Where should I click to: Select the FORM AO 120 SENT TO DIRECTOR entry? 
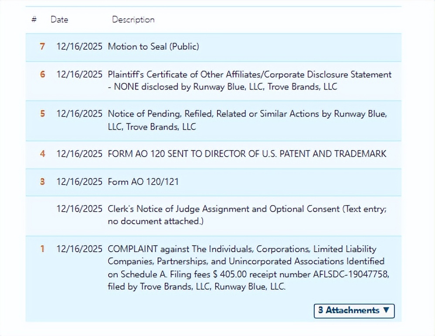point(247,154)
